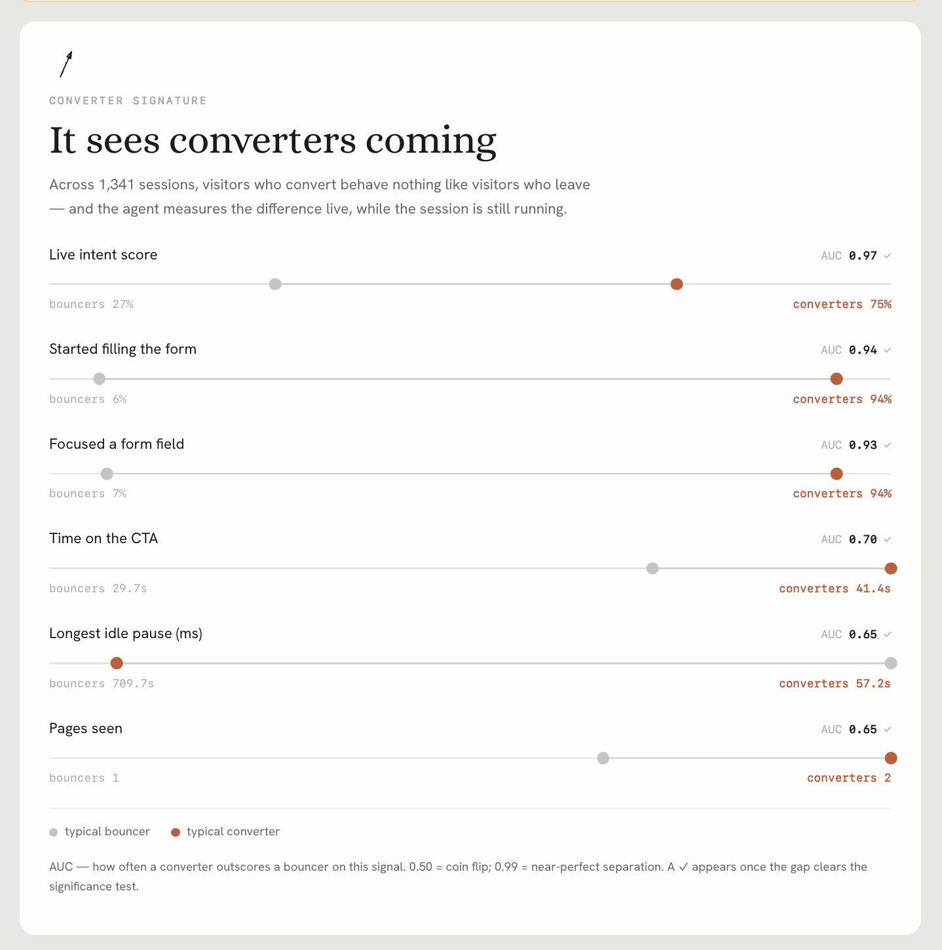Click the checkmark beside AUC 0.94
This screenshot has height=950, width=942.
pyautogui.click(x=887, y=351)
